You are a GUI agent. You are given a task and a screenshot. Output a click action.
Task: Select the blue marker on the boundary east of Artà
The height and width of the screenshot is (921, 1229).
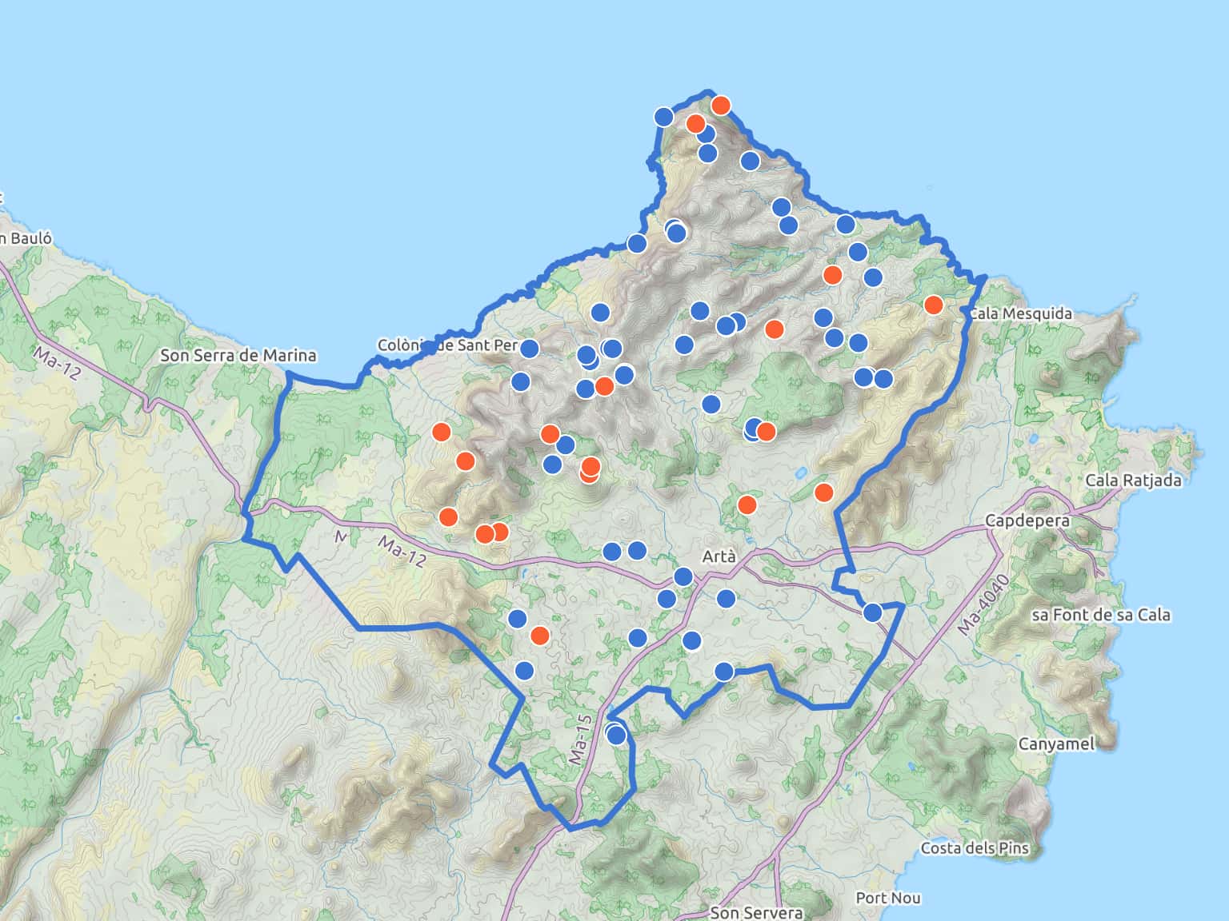coord(872,612)
